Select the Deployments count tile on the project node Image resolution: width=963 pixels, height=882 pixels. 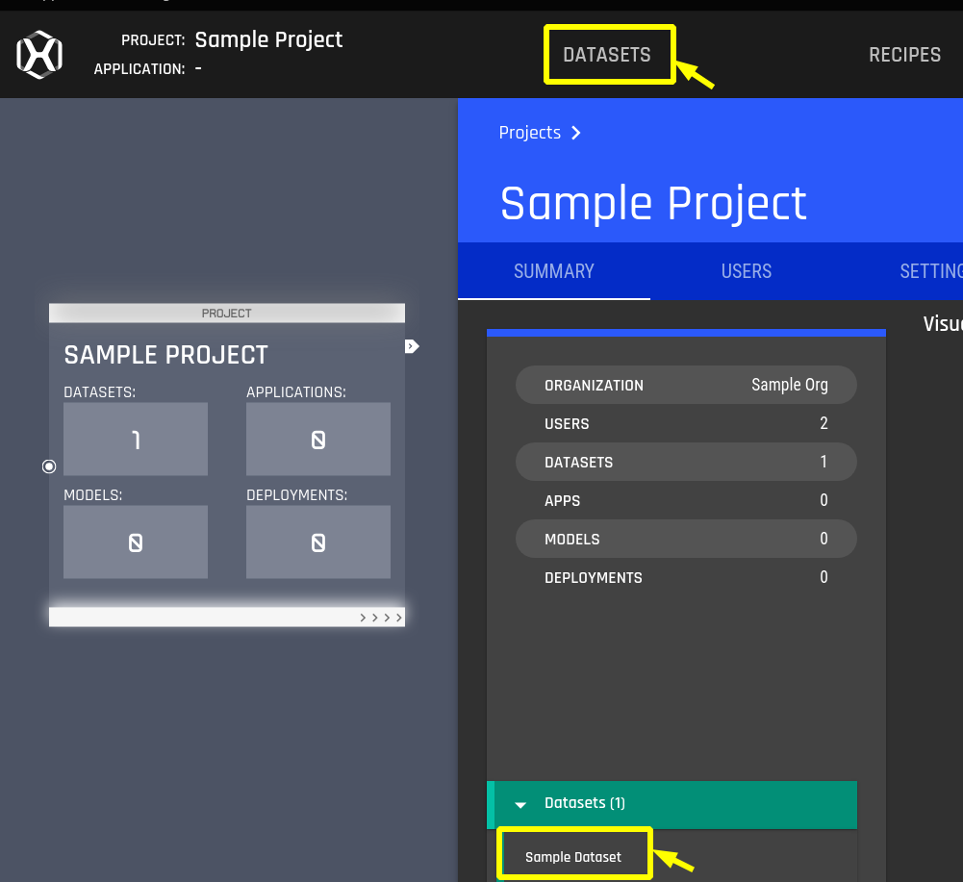pos(318,542)
